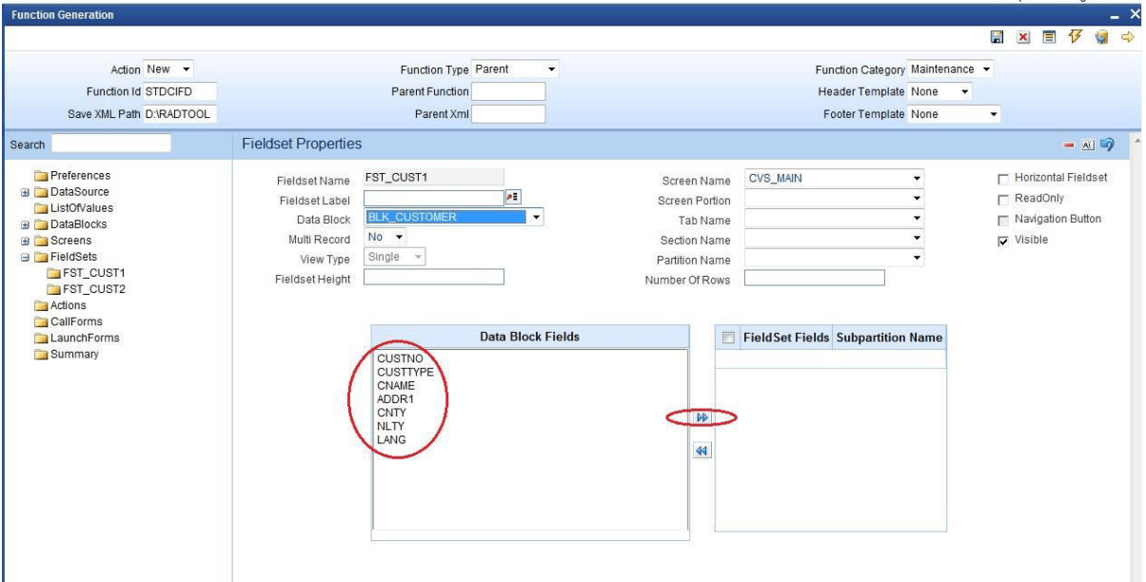
Task: Click the Actions folder icon
Action: (41, 306)
